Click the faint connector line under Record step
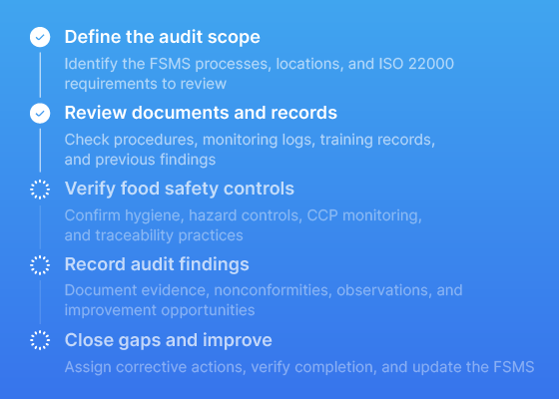 coord(40,302)
